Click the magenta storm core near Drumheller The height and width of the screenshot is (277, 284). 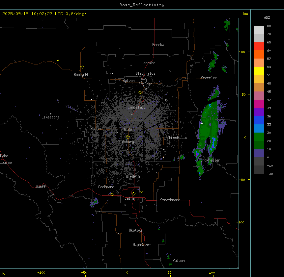click(197, 154)
